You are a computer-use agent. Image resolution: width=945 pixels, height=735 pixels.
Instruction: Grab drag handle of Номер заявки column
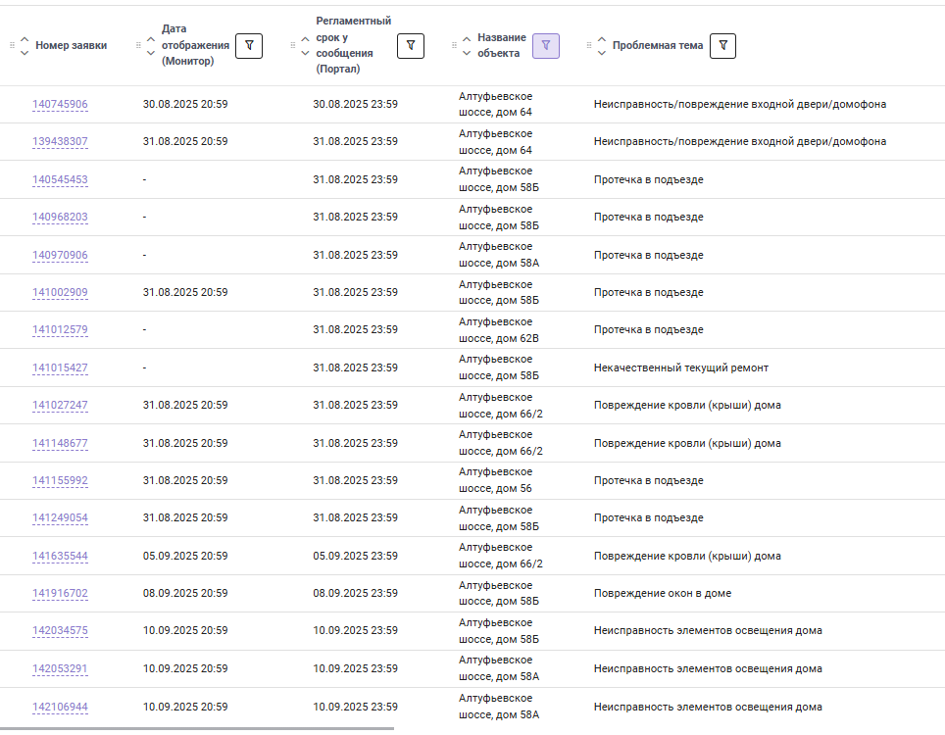point(12,45)
